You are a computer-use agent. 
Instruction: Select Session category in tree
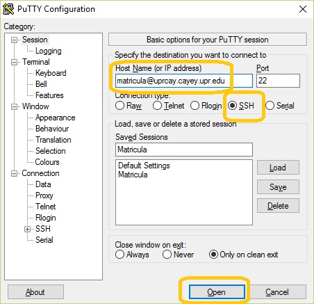coord(35,40)
